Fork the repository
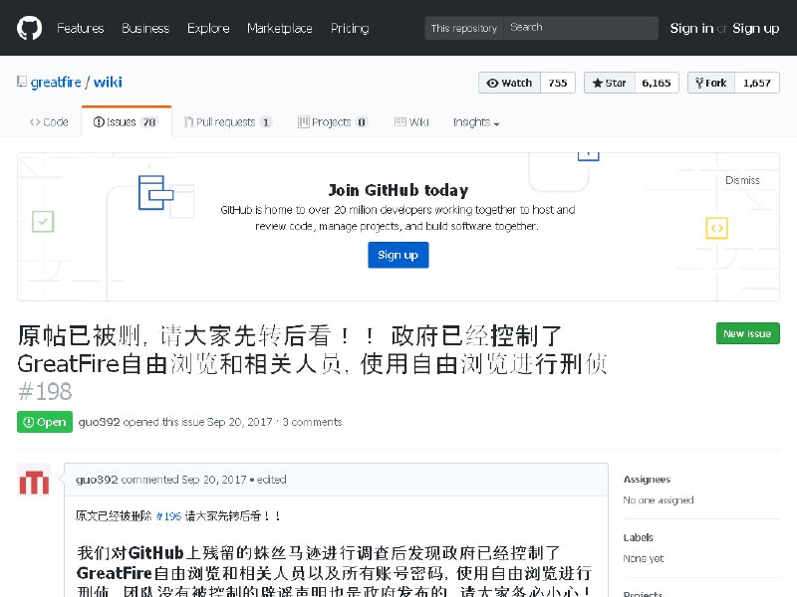 coord(711,83)
